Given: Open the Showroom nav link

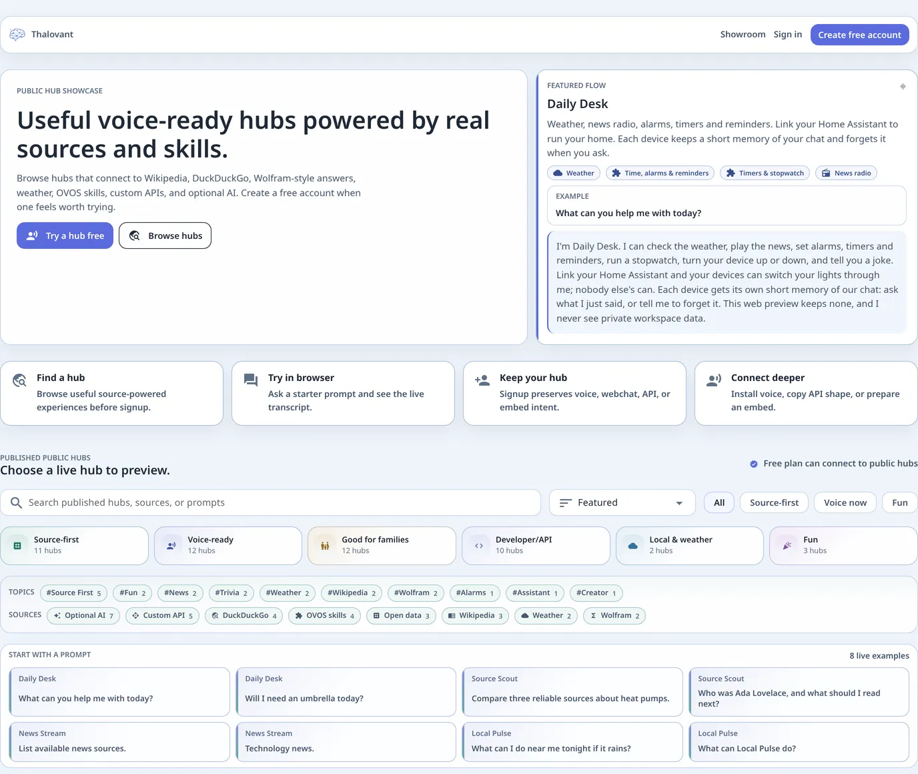Looking at the screenshot, I should 743,35.
